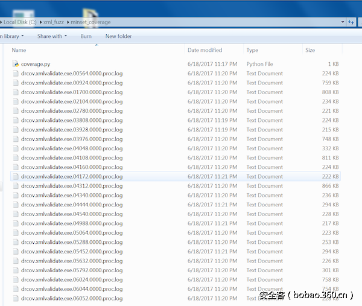This screenshot has height=306, width=362.
Task: Open address bar history dropdown arrow
Action: (343, 22)
